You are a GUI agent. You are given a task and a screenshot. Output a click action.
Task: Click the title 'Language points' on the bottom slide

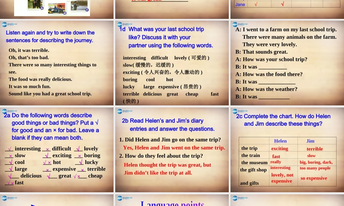[172, 203]
